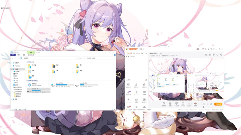Collapse the F: drive node in navigation tree
Viewport: 241px width, 135px height.
(x=12, y=92)
